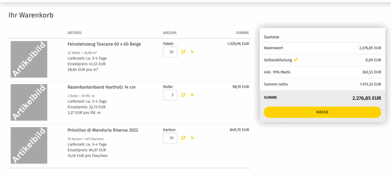Click the Feinsteinzeug article image thumbnail
The width and height of the screenshot is (391, 176).
pos(29,59)
